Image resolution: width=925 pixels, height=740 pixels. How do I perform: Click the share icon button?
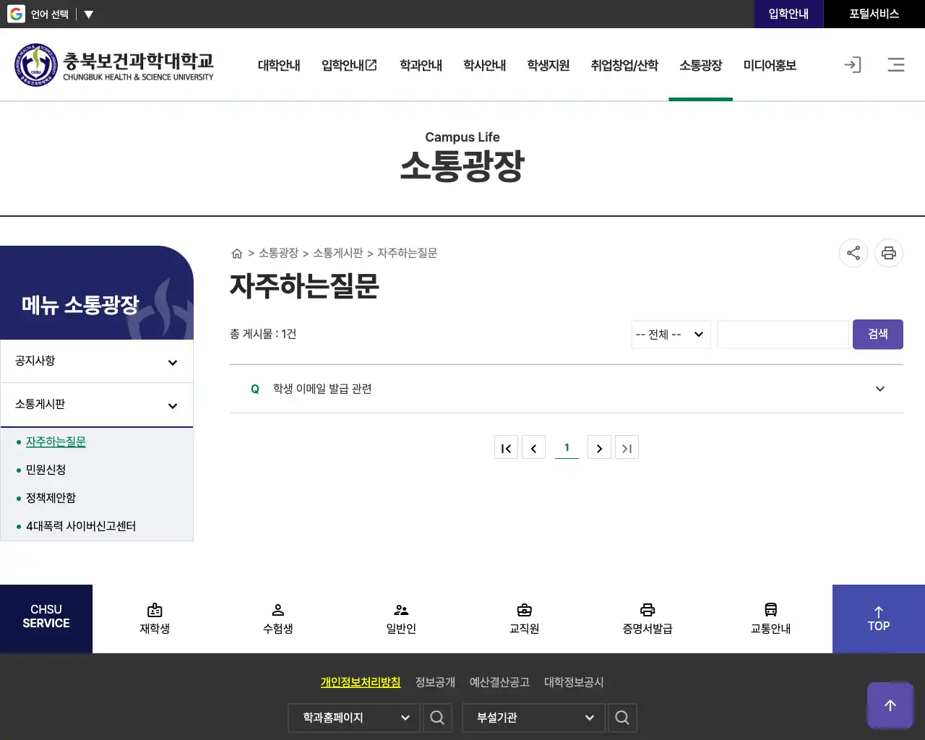(853, 253)
